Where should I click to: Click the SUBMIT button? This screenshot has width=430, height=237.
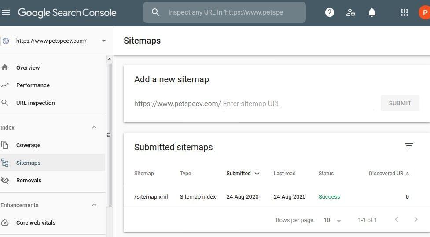[400, 103]
